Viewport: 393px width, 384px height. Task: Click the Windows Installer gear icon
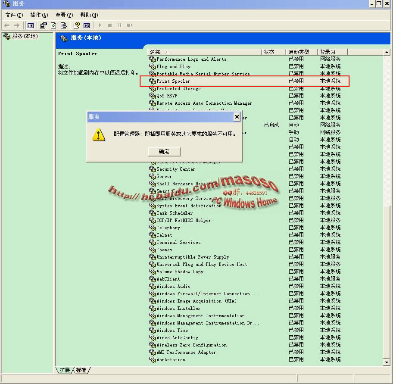point(153,308)
